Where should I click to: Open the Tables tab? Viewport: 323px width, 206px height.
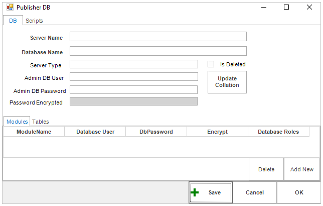pos(40,122)
